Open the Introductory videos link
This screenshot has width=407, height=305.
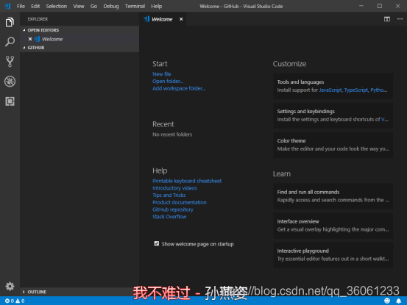click(x=174, y=188)
